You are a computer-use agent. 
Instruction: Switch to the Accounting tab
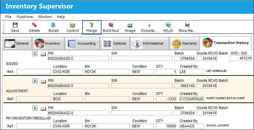point(82,43)
